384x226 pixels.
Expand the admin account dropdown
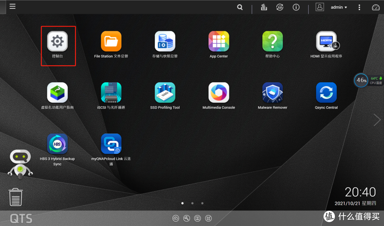point(339,7)
